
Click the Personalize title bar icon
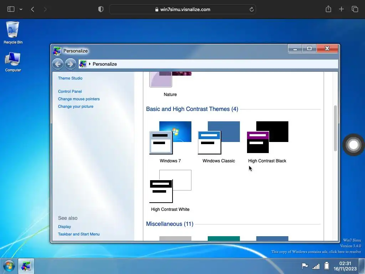[57, 51]
